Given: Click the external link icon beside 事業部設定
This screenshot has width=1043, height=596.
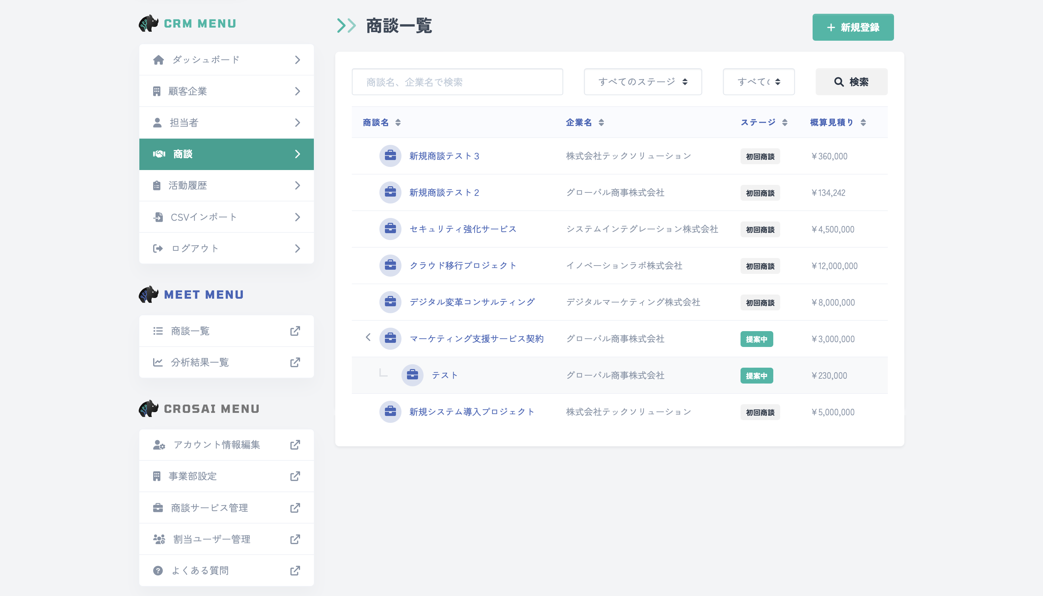Looking at the screenshot, I should pyautogui.click(x=295, y=476).
